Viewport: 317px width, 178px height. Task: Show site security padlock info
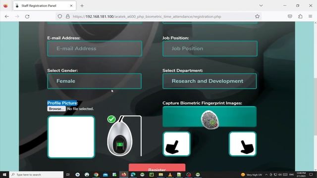(x=68, y=16)
